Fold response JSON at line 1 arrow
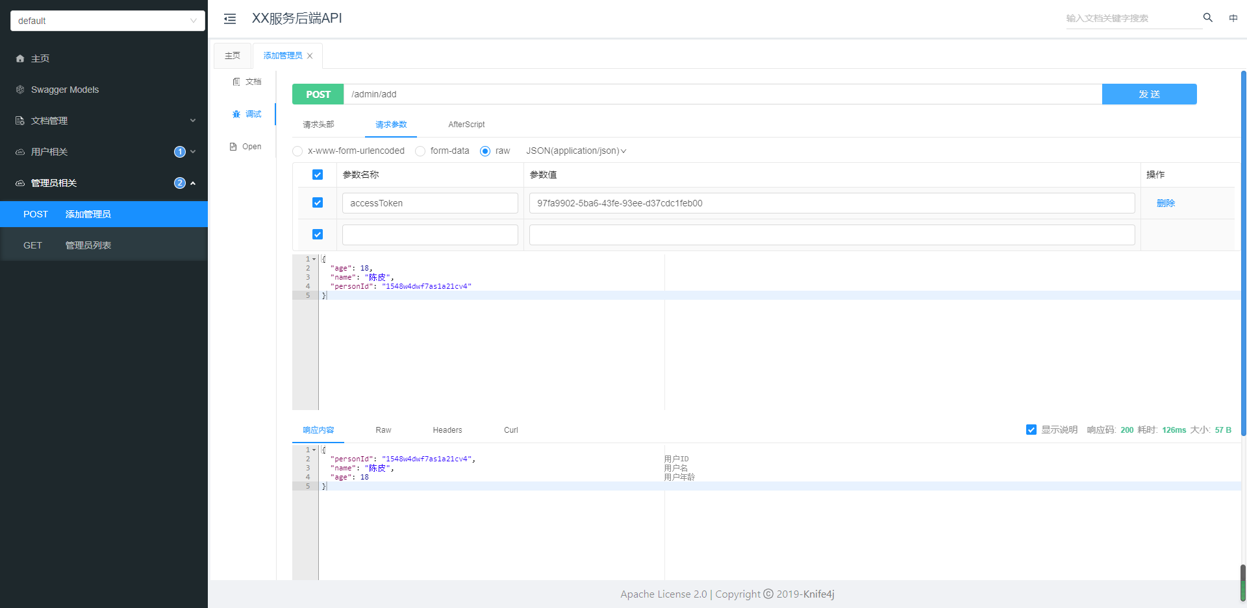 314,450
